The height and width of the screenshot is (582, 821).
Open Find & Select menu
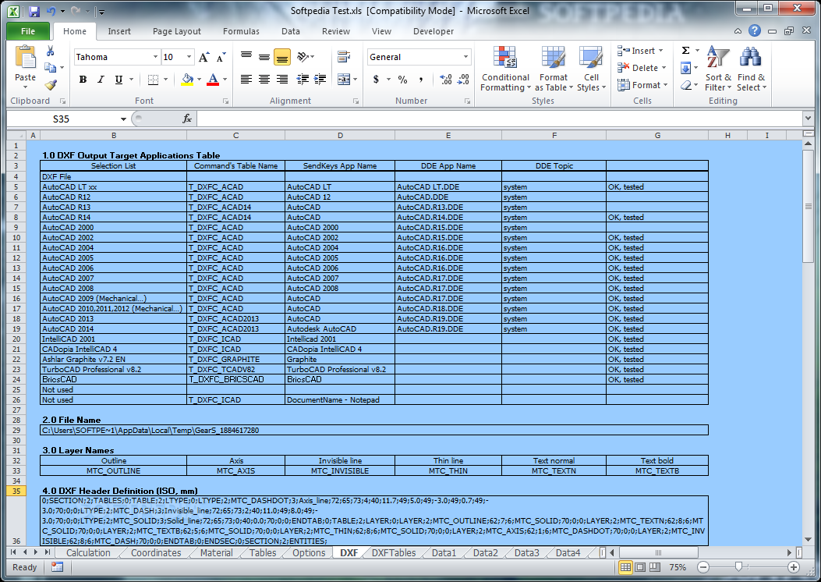click(751, 69)
